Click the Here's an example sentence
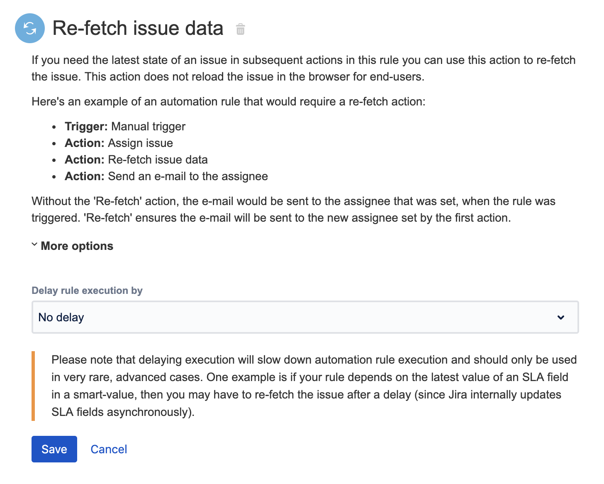The image size is (604, 484). [228, 102]
